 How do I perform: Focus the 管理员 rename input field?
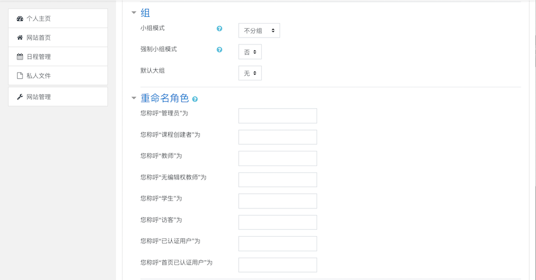coord(277,115)
